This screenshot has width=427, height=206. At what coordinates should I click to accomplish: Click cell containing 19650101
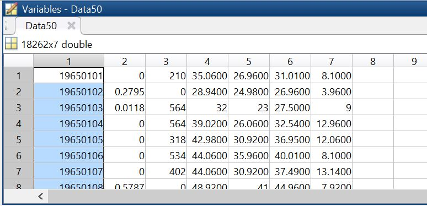[68, 75]
